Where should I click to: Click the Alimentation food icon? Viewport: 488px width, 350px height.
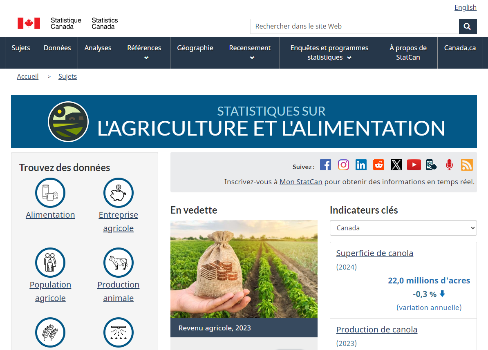(x=50, y=193)
